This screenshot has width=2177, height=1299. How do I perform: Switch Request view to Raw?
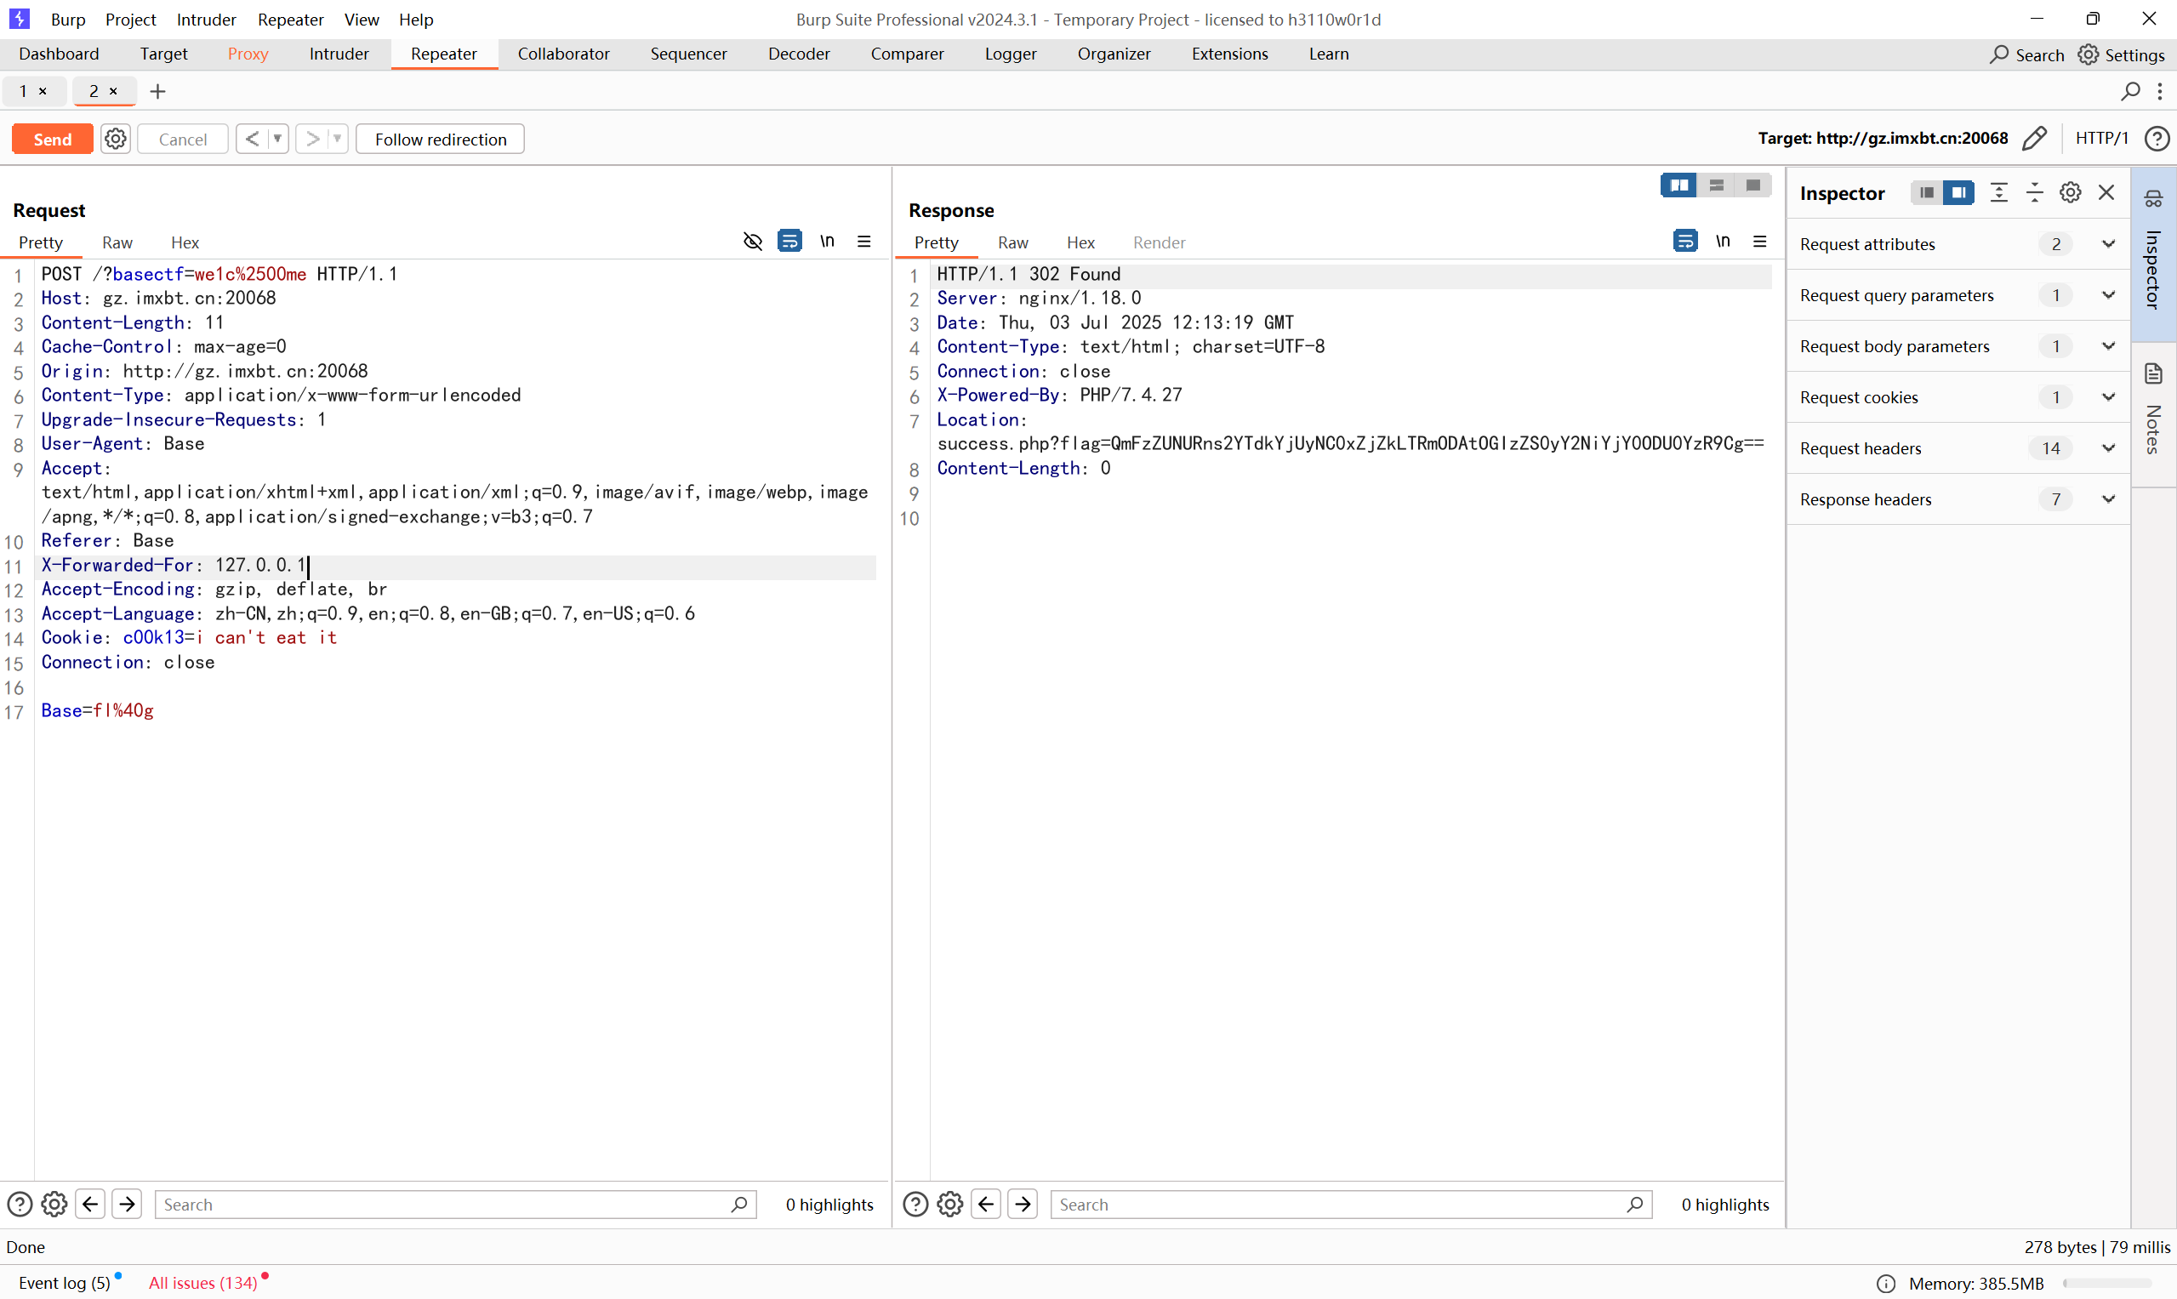117,242
